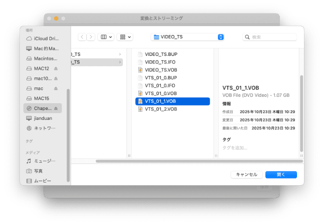This screenshot has width=324, height=224.
Task: Select the Mac的Ma... computer in sidebar
Action: click(43, 48)
